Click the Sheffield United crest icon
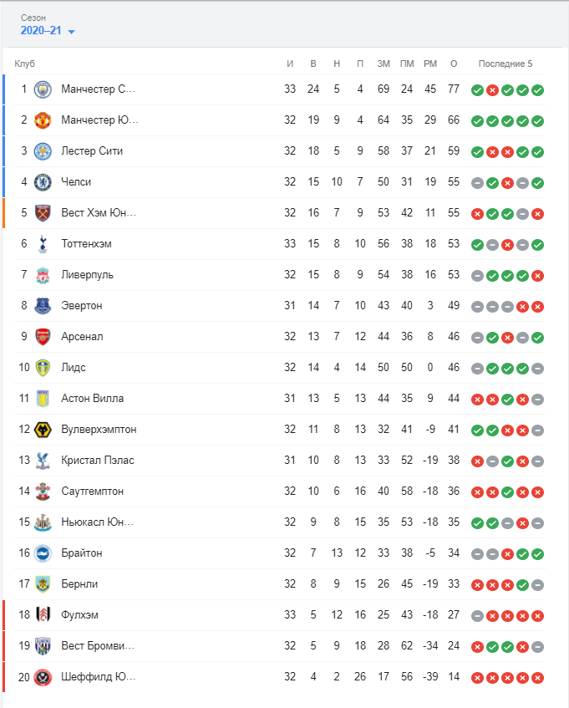The height and width of the screenshot is (708, 569). [x=43, y=677]
